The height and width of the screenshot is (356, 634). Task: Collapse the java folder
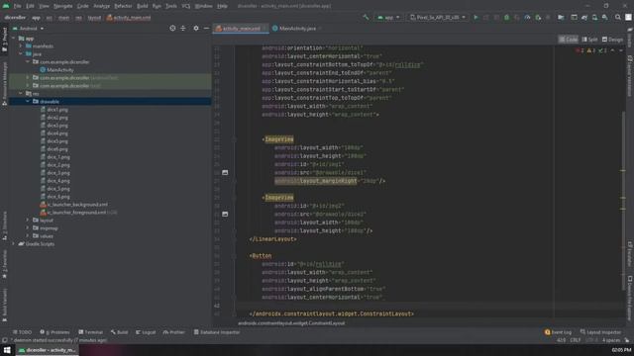21,53
